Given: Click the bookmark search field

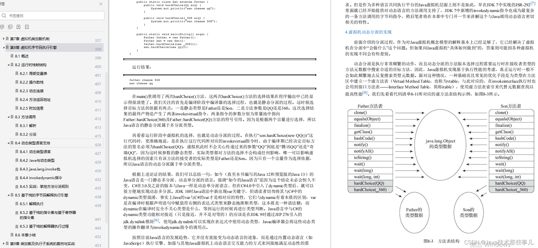Looking at the screenshot, I should tap(52, 16).
